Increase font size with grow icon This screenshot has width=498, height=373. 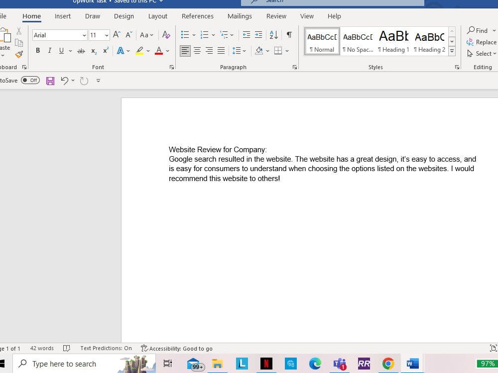(x=117, y=35)
